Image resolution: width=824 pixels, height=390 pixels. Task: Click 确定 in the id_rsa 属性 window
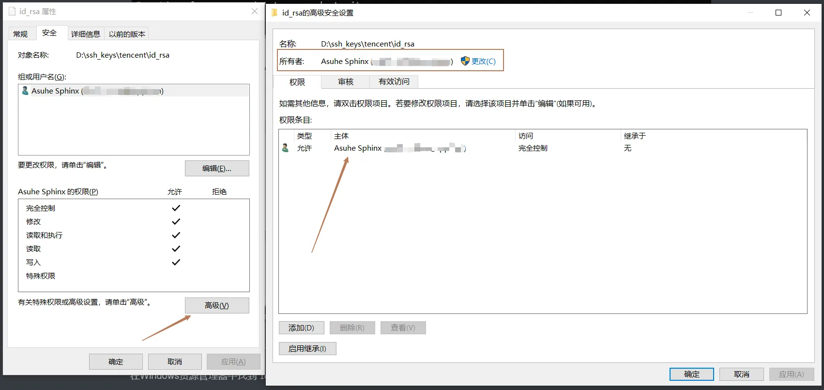(x=116, y=362)
